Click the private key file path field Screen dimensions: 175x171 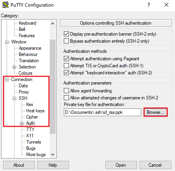pyautogui.click(x=103, y=112)
